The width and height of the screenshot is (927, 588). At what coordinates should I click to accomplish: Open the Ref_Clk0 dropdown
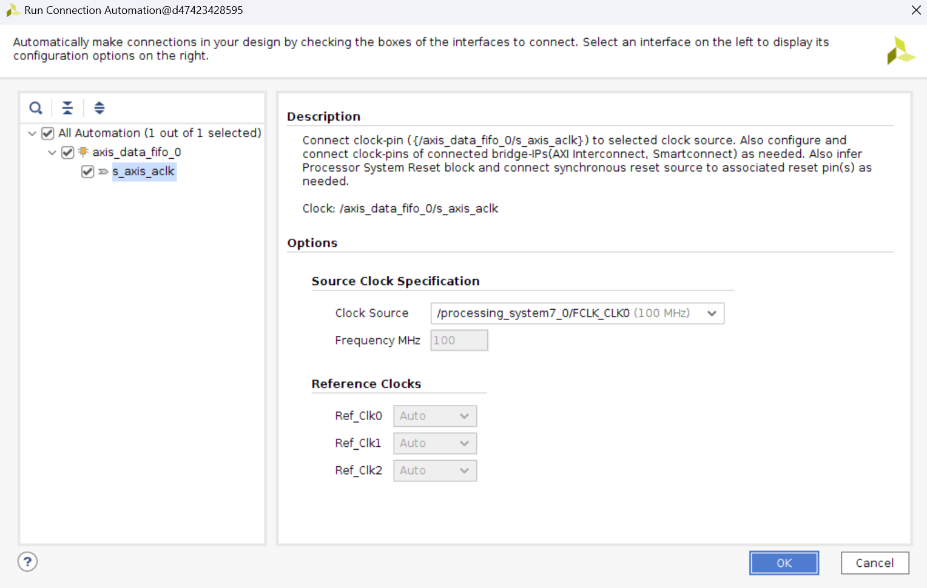434,416
